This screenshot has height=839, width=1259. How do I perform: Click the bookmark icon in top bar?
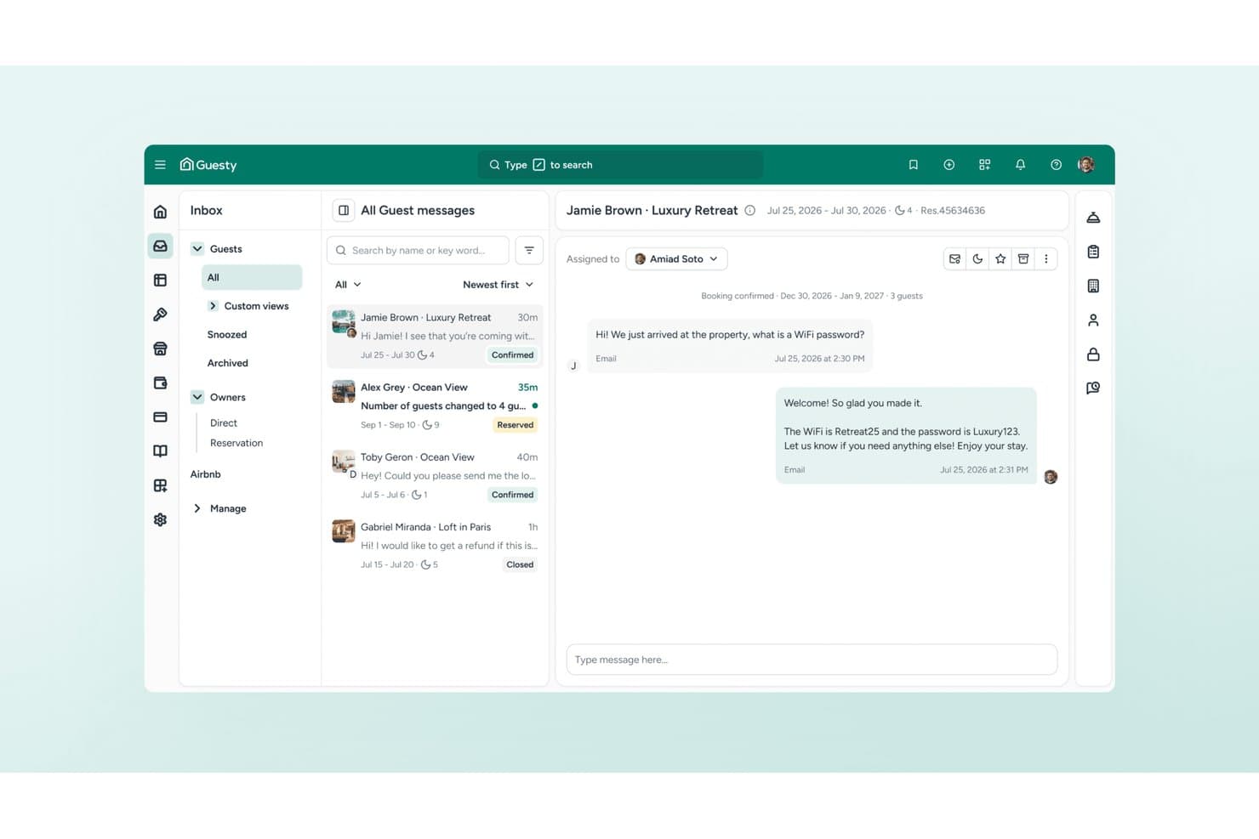[x=914, y=165]
